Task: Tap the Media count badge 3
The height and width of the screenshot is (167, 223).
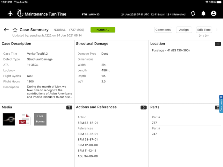Action: (69, 108)
